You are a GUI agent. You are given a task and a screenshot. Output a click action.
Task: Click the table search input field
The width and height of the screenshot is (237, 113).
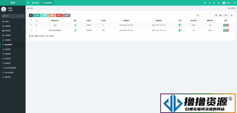point(204,15)
